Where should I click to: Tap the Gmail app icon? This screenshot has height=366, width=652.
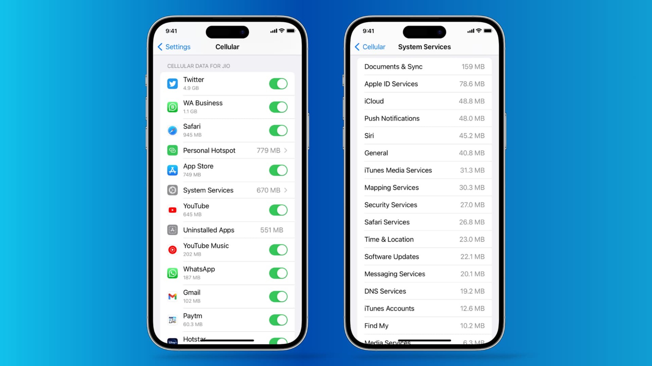point(172,296)
